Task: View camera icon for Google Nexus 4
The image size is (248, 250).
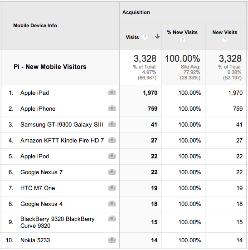Action: (x=112, y=204)
